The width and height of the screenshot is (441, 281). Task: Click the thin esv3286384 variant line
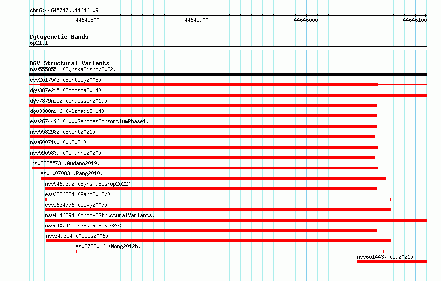(x=218, y=199)
